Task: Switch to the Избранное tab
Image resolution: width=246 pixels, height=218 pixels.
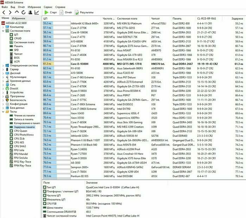Action: click(18, 18)
